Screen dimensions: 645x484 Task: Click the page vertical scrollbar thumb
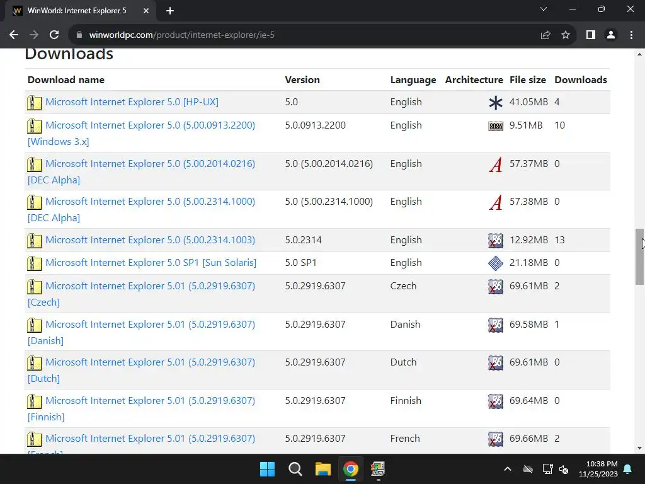coord(640,256)
